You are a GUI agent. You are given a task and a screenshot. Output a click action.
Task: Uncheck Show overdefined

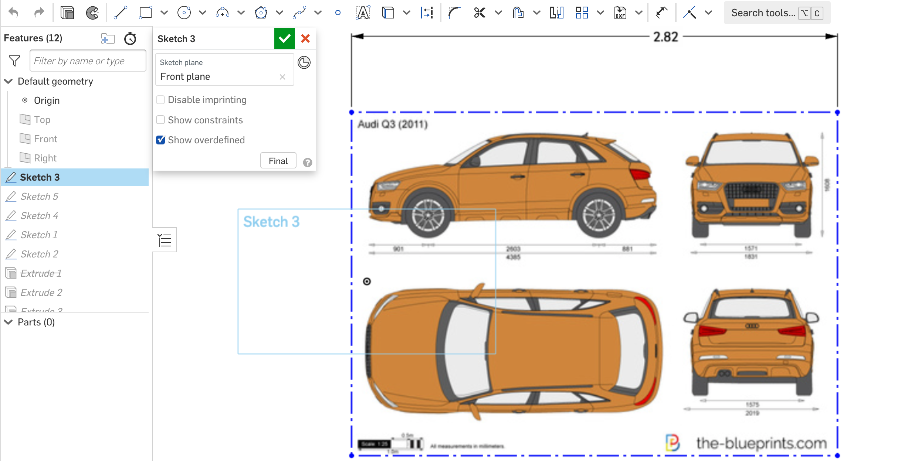tap(160, 140)
